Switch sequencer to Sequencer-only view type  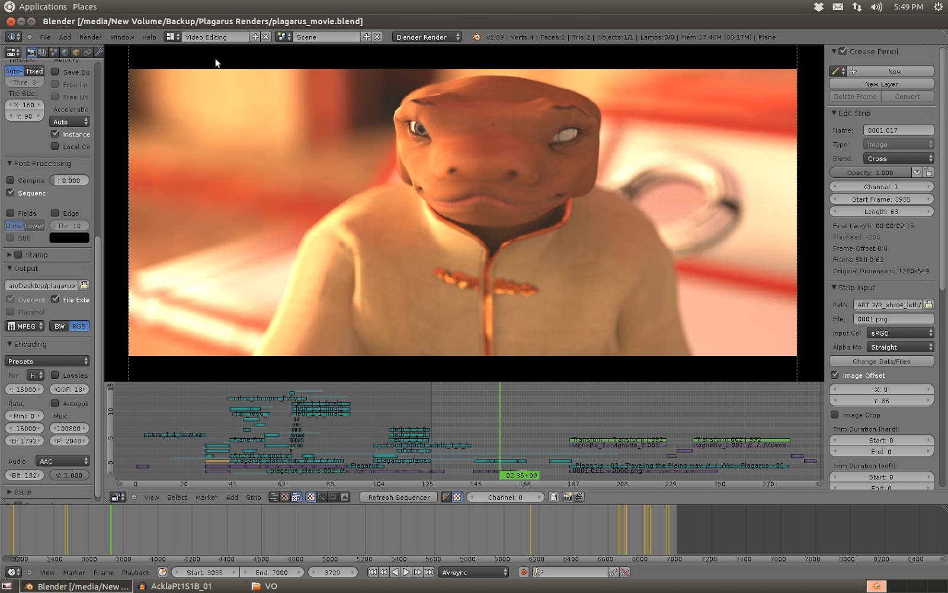(x=274, y=497)
